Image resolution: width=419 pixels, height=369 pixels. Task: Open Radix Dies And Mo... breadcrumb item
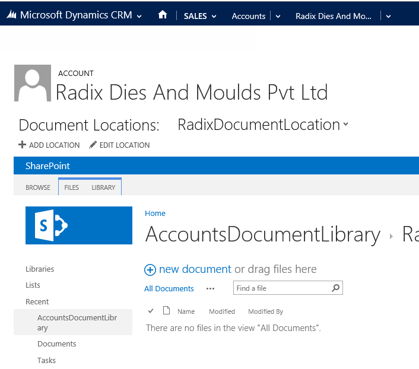[333, 16]
